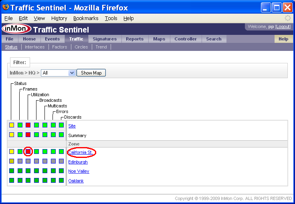Open the Interfaces sub-tab
Screen dimensions: 295x204
[x=35, y=47]
